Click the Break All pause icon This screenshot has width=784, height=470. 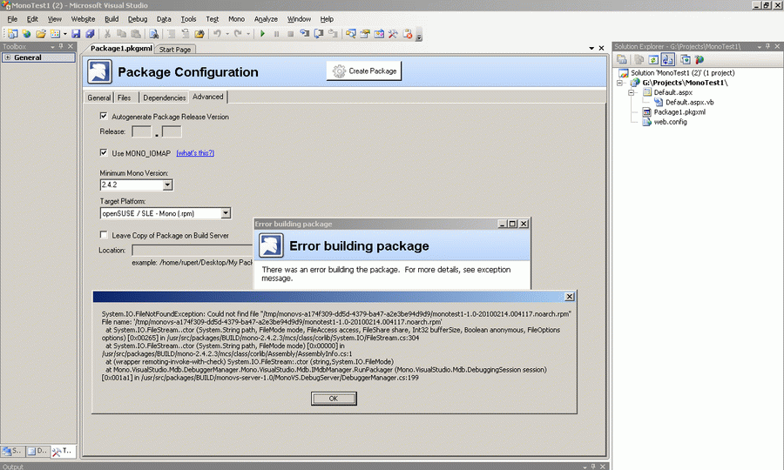276,34
